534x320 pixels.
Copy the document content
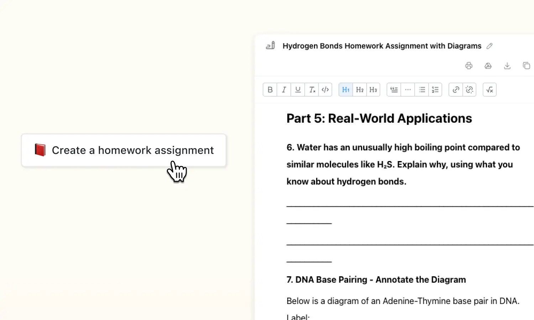527,66
